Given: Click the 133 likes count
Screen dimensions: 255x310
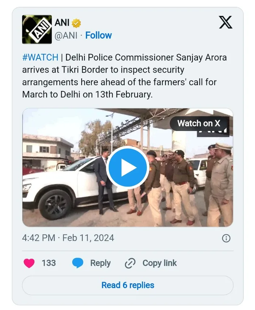Looking at the screenshot, I should [49, 263].
